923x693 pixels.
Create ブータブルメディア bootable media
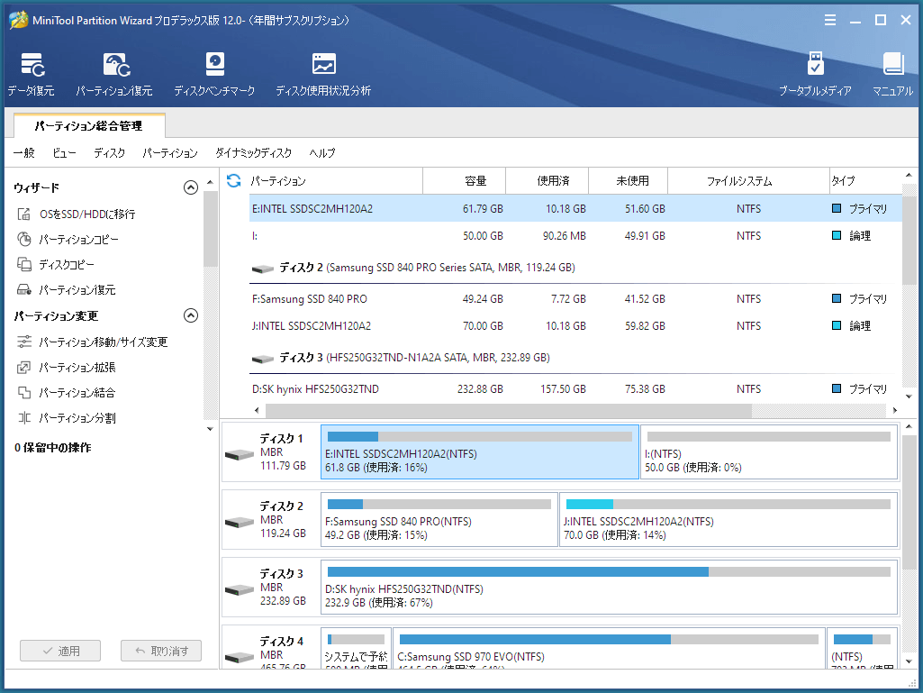point(815,74)
